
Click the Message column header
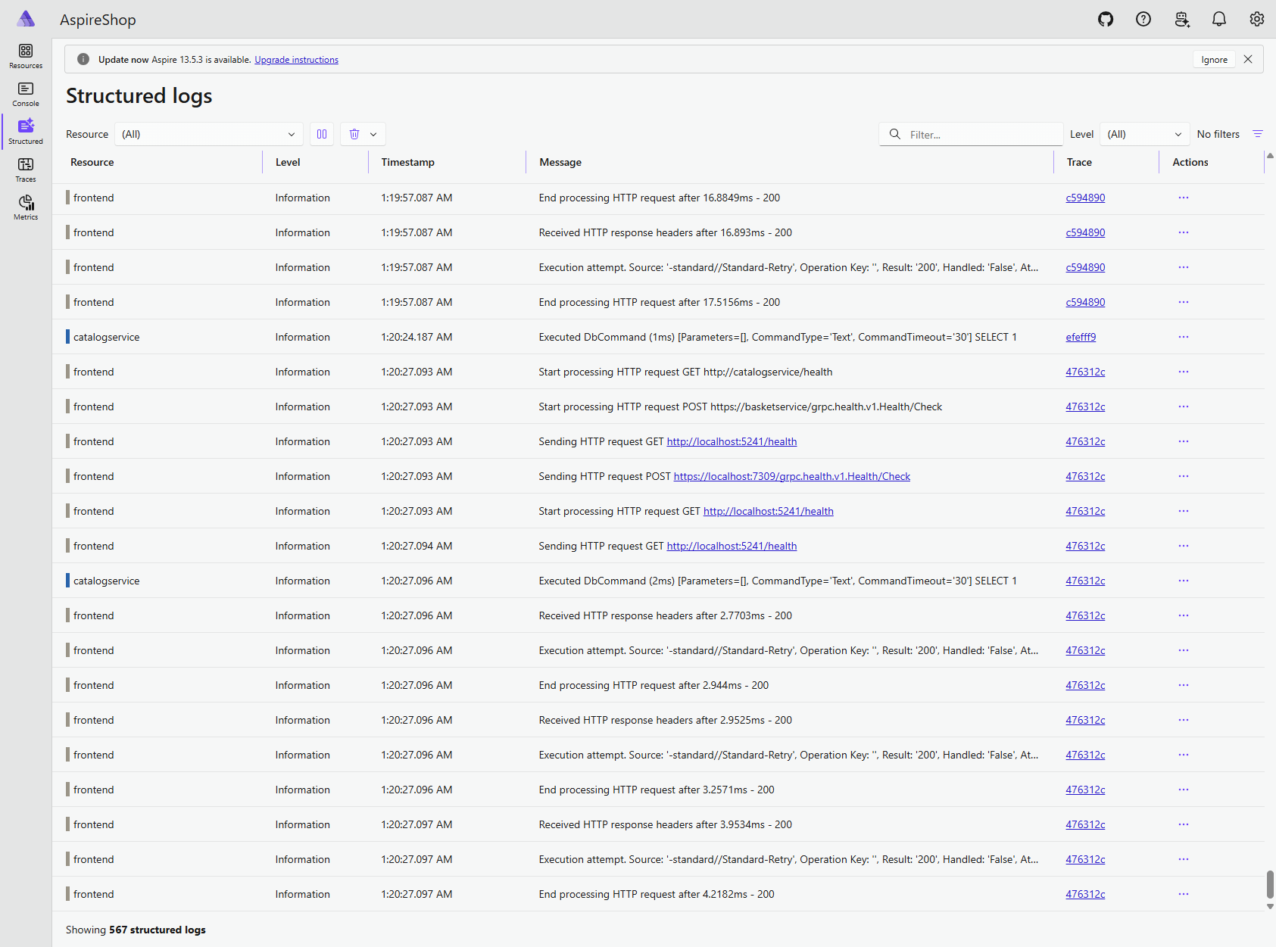point(560,162)
